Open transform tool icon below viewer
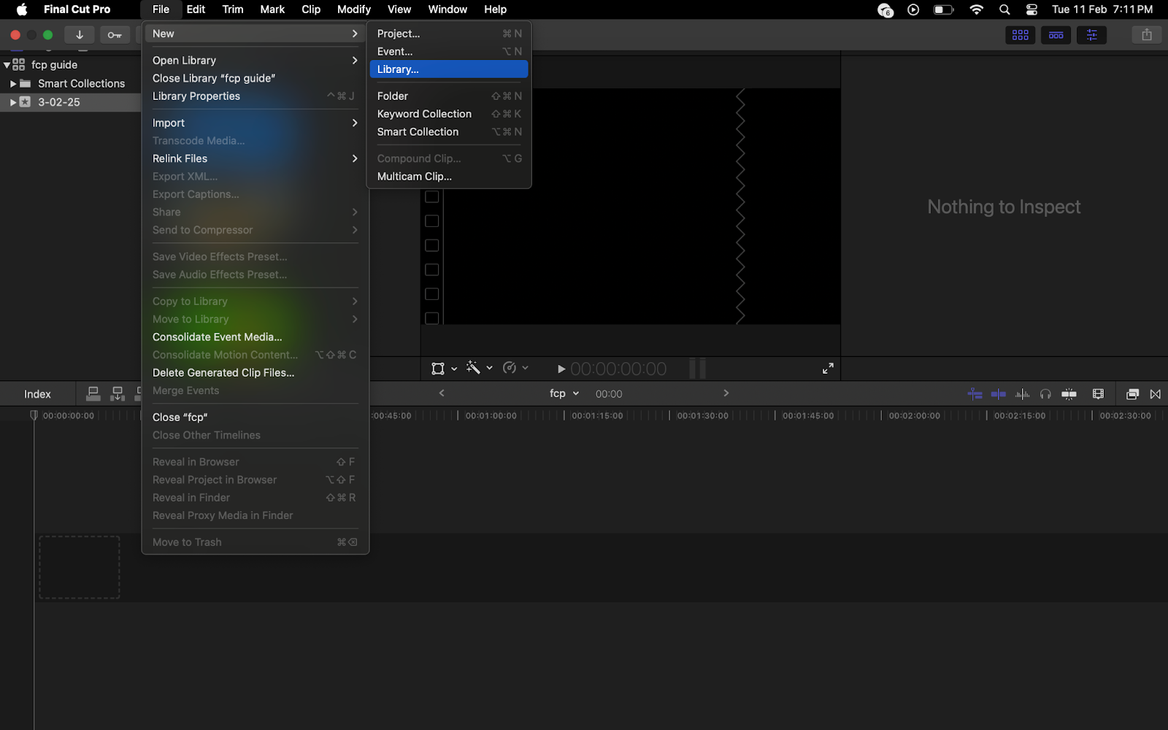1168x730 pixels. 438,369
